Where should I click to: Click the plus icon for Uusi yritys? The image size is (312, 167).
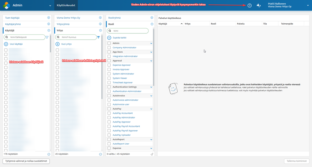click(58, 44)
